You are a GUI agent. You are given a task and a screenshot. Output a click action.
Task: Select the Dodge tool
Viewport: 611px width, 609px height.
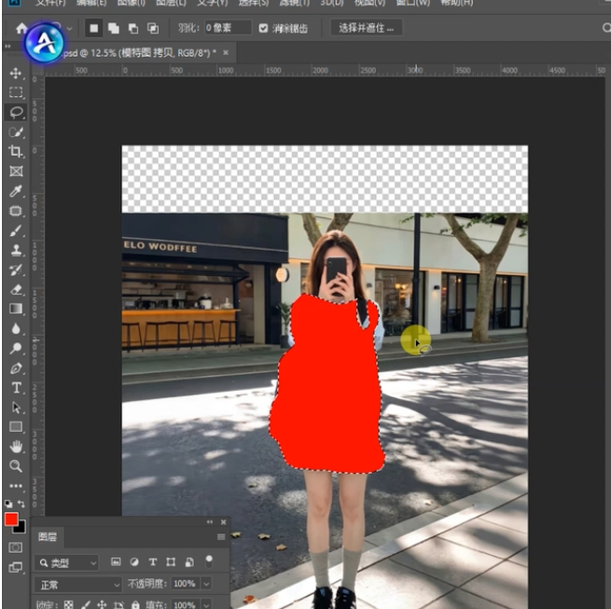[x=16, y=348]
